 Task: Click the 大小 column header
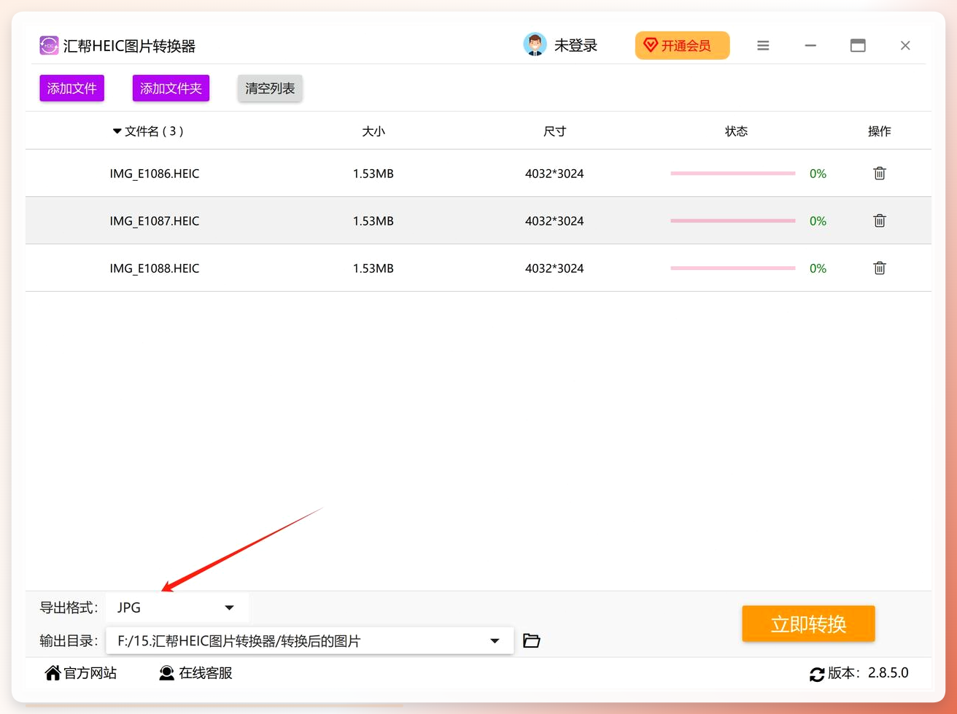click(x=373, y=131)
